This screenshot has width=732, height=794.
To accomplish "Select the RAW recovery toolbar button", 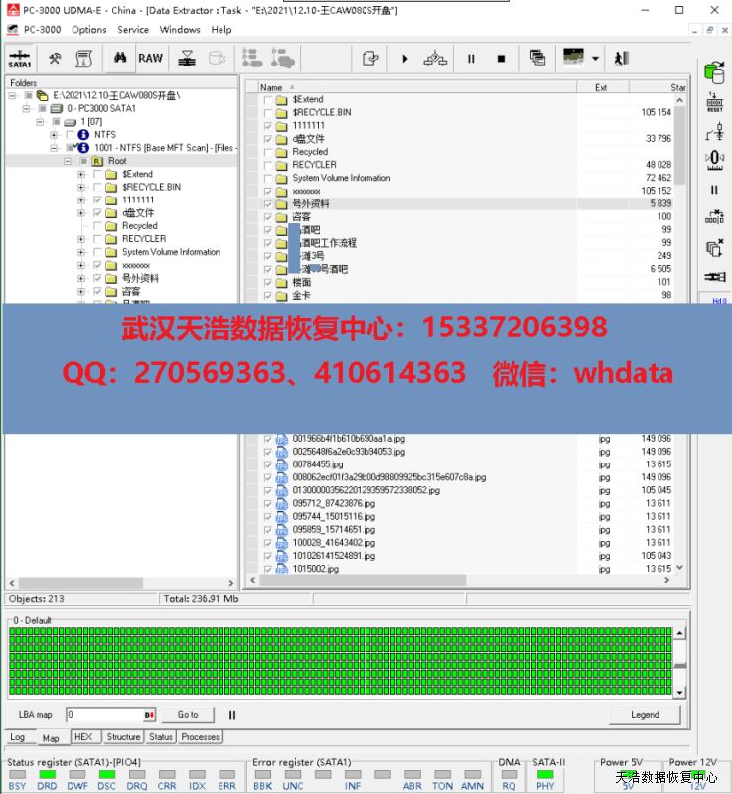I will pos(150,58).
